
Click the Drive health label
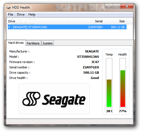18,78
